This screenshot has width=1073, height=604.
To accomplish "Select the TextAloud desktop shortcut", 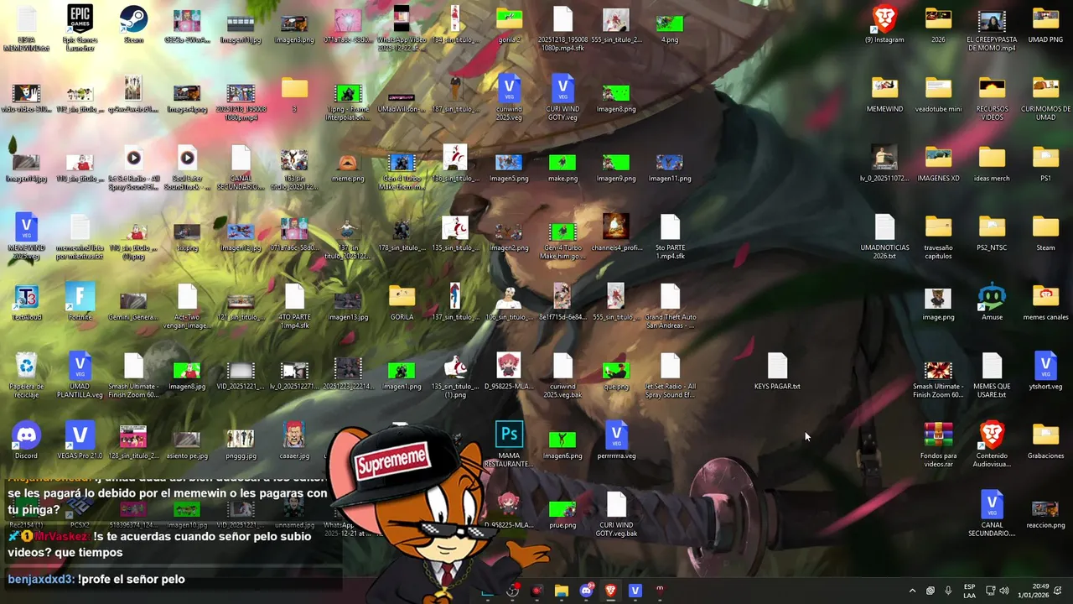I will [26, 302].
